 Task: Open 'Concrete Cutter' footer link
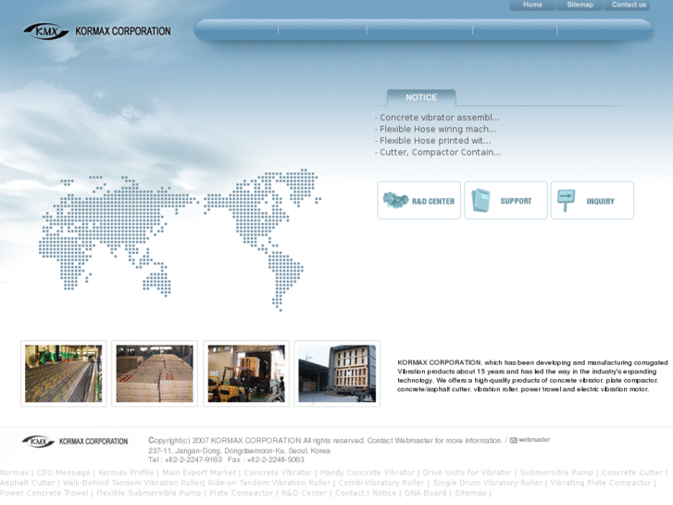pos(632,473)
